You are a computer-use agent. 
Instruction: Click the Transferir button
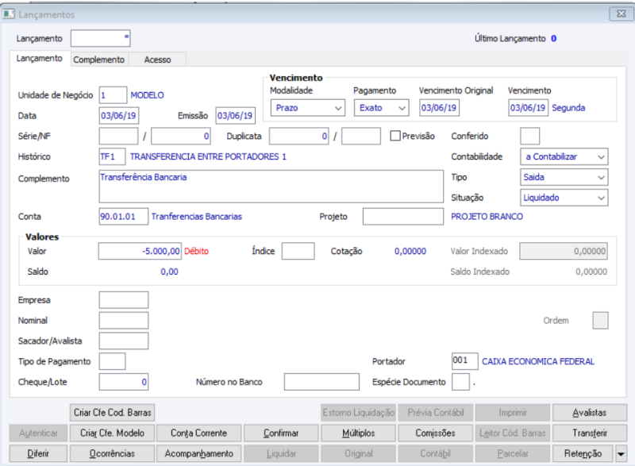click(590, 433)
